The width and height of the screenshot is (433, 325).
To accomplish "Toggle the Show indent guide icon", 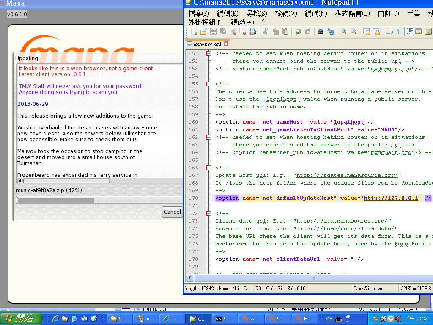I will click(409, 31).
